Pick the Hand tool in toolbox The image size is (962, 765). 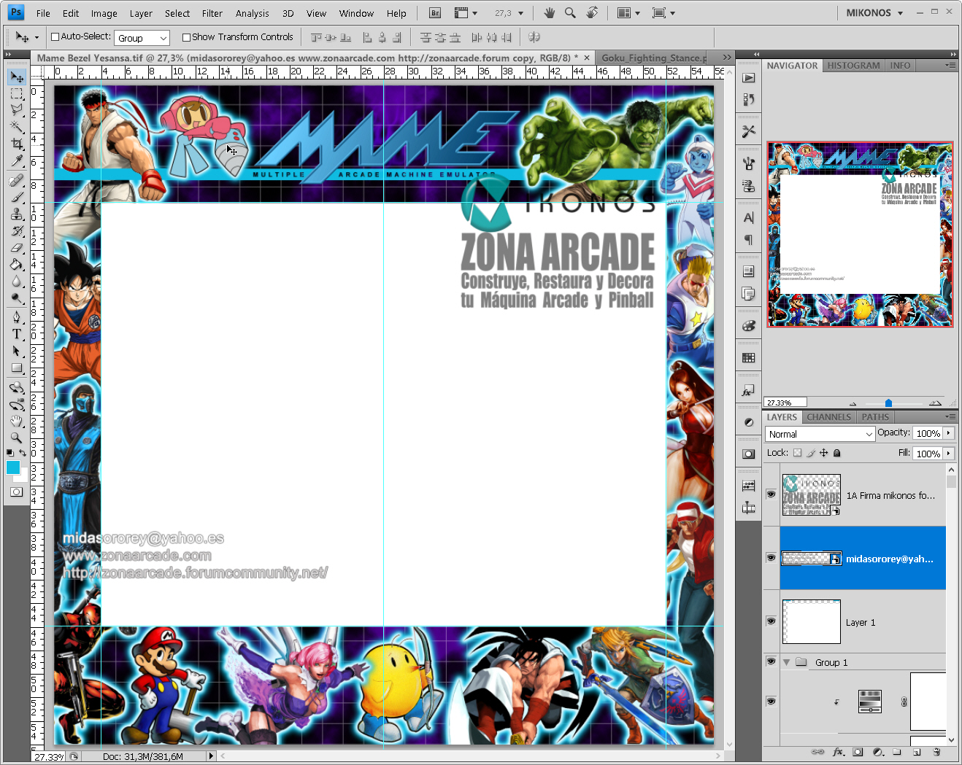point(17,422)
